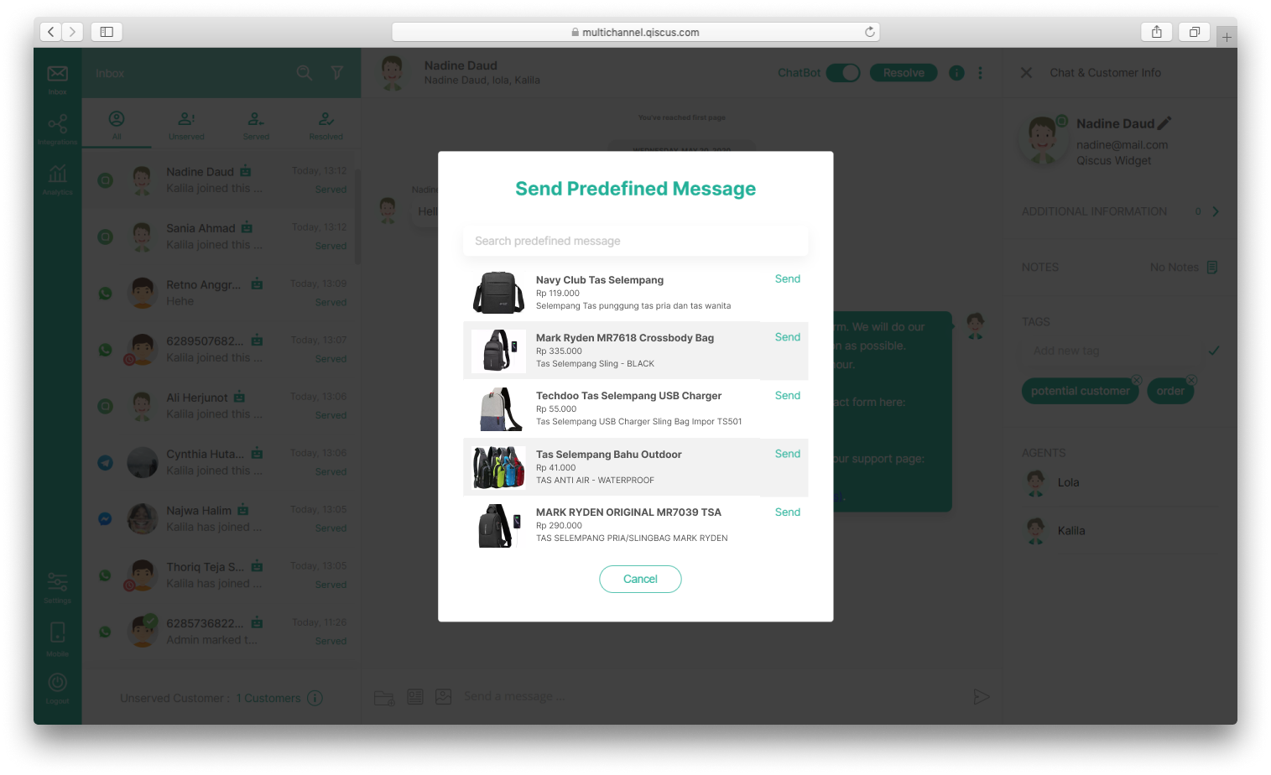Screen dimensions: 1271x775
Task: Open the Analytics chart icon in sidebar
Action: (x=57, y=174)
